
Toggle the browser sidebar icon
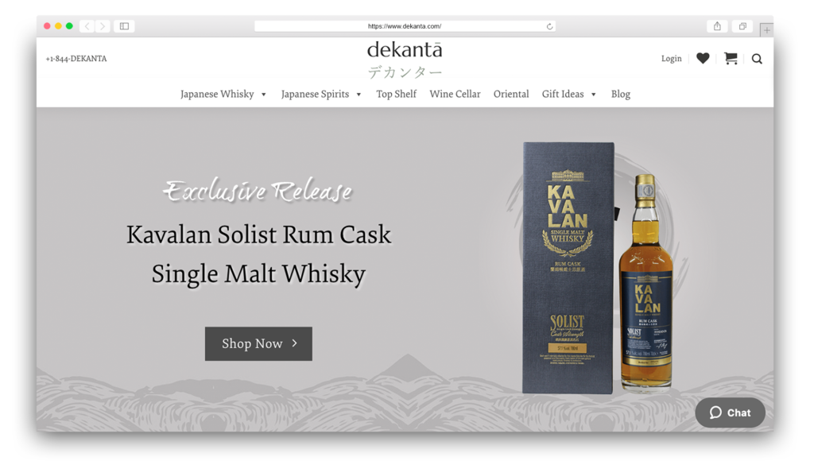(x=124, y=26)
